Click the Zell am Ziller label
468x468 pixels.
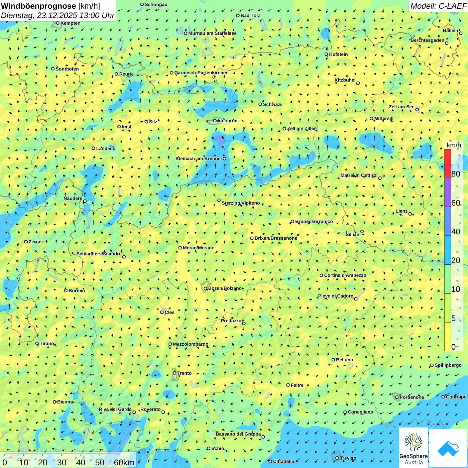(302, 128)
